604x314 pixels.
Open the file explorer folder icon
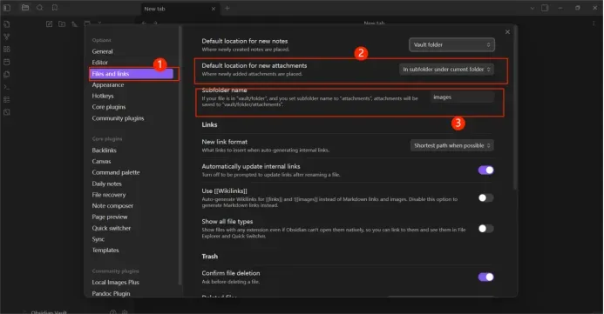tap(25, 8)
